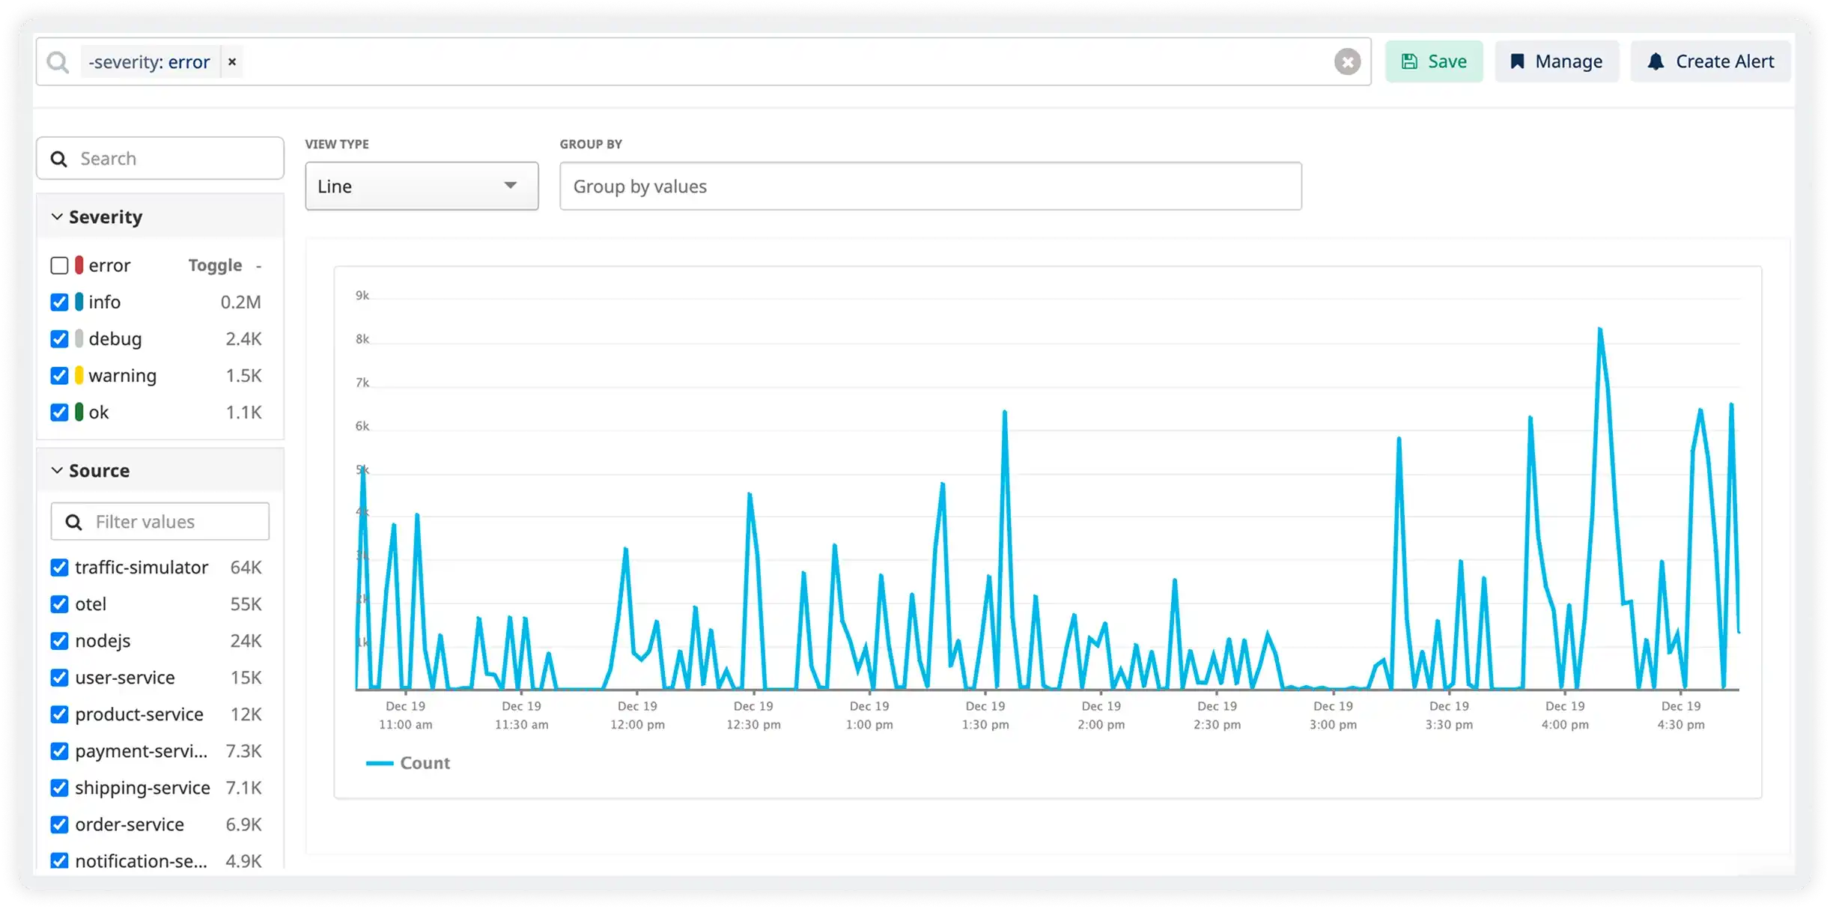Select the Count legend under the chart
The width and height of the screenshot is (1830, 909).
[408, 762]
